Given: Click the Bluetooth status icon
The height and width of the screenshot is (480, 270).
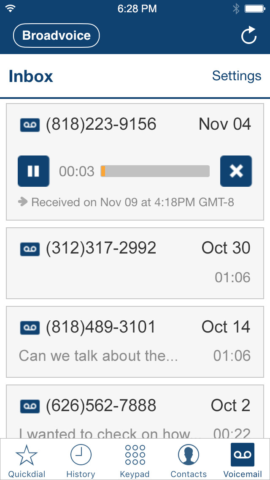Looking at the screenshot, I should tap(236, 9).
